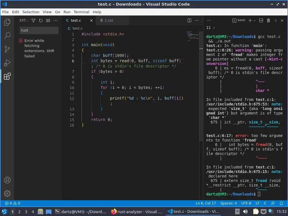The height and width of the screenshot is (216, 288).
Task: Clear extensions search results
Action: coord(48,20)
